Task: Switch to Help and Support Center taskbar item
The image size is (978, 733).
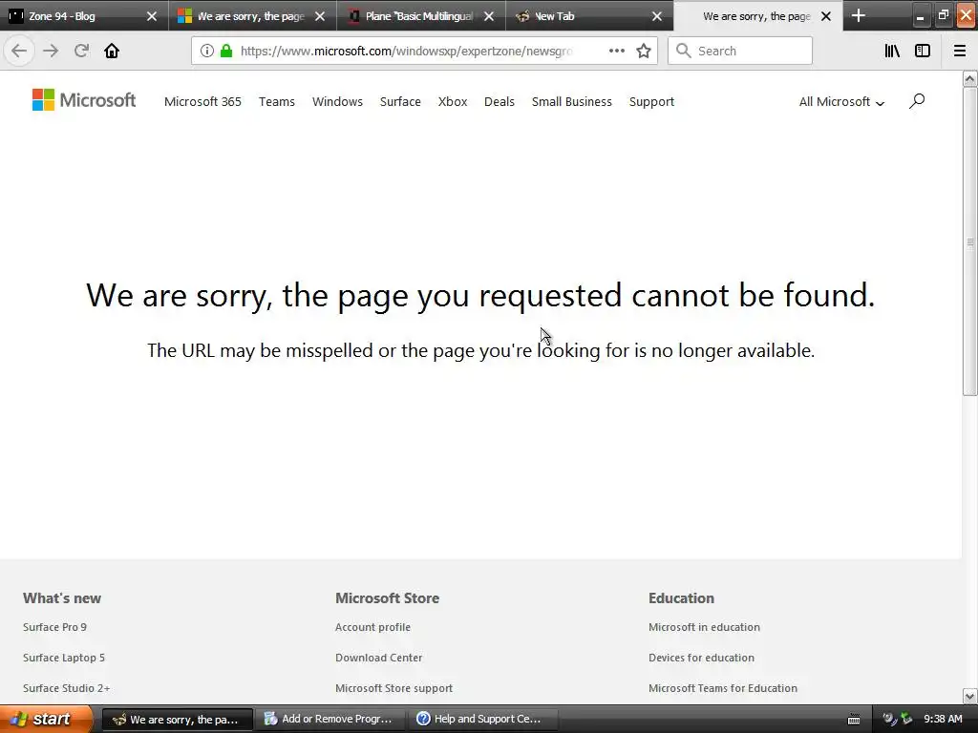Action: click(x=482, y=719)
